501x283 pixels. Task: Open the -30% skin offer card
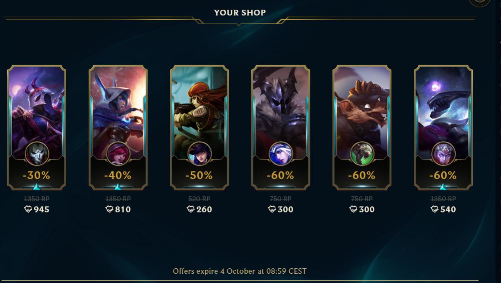37,128
